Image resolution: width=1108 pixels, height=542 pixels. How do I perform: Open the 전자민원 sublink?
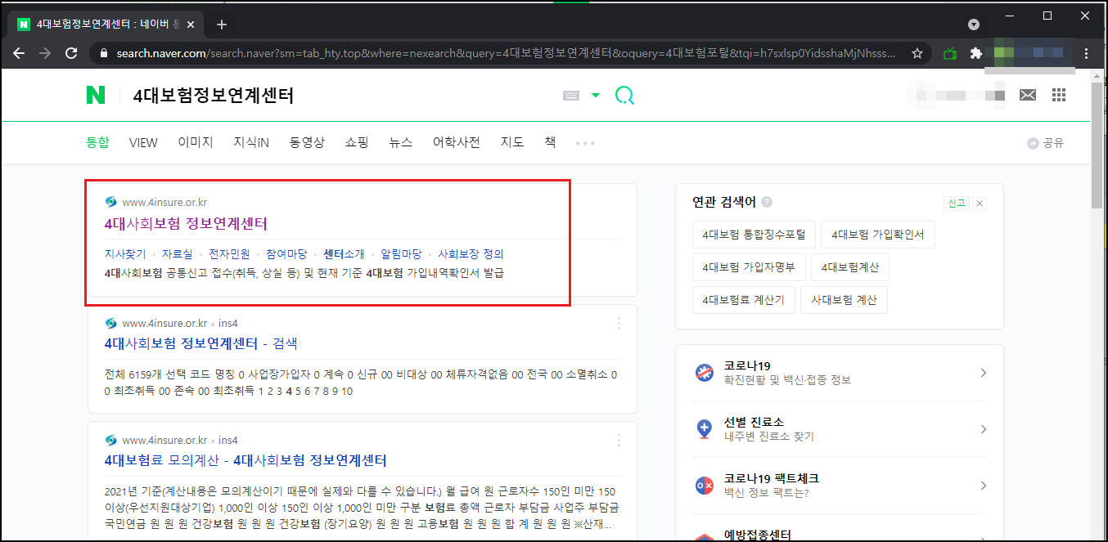229,253
